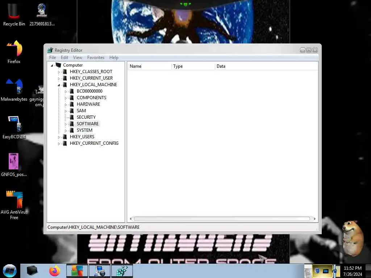The width and height of the screenshot is (371, 278).
Task: Click the SAM folder icon
Action: point(72,111)
